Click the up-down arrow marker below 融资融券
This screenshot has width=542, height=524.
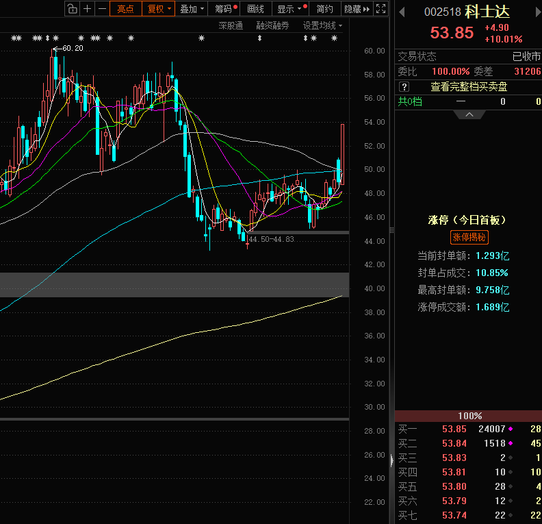click(x=259, y=38)
